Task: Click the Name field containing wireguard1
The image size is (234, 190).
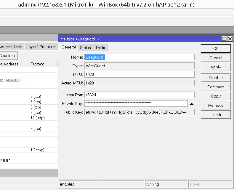Action: (140, 57)
